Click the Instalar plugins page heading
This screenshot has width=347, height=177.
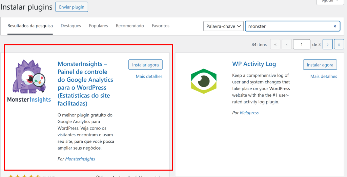tap(26, 7)
